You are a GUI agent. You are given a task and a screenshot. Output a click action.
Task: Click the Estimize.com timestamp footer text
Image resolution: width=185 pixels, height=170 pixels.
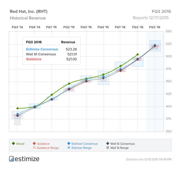pyautogui.click(x=149, y=159)
